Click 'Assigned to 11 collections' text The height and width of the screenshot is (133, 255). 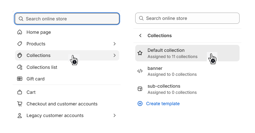pyautogui.click(x=172, y=56)
